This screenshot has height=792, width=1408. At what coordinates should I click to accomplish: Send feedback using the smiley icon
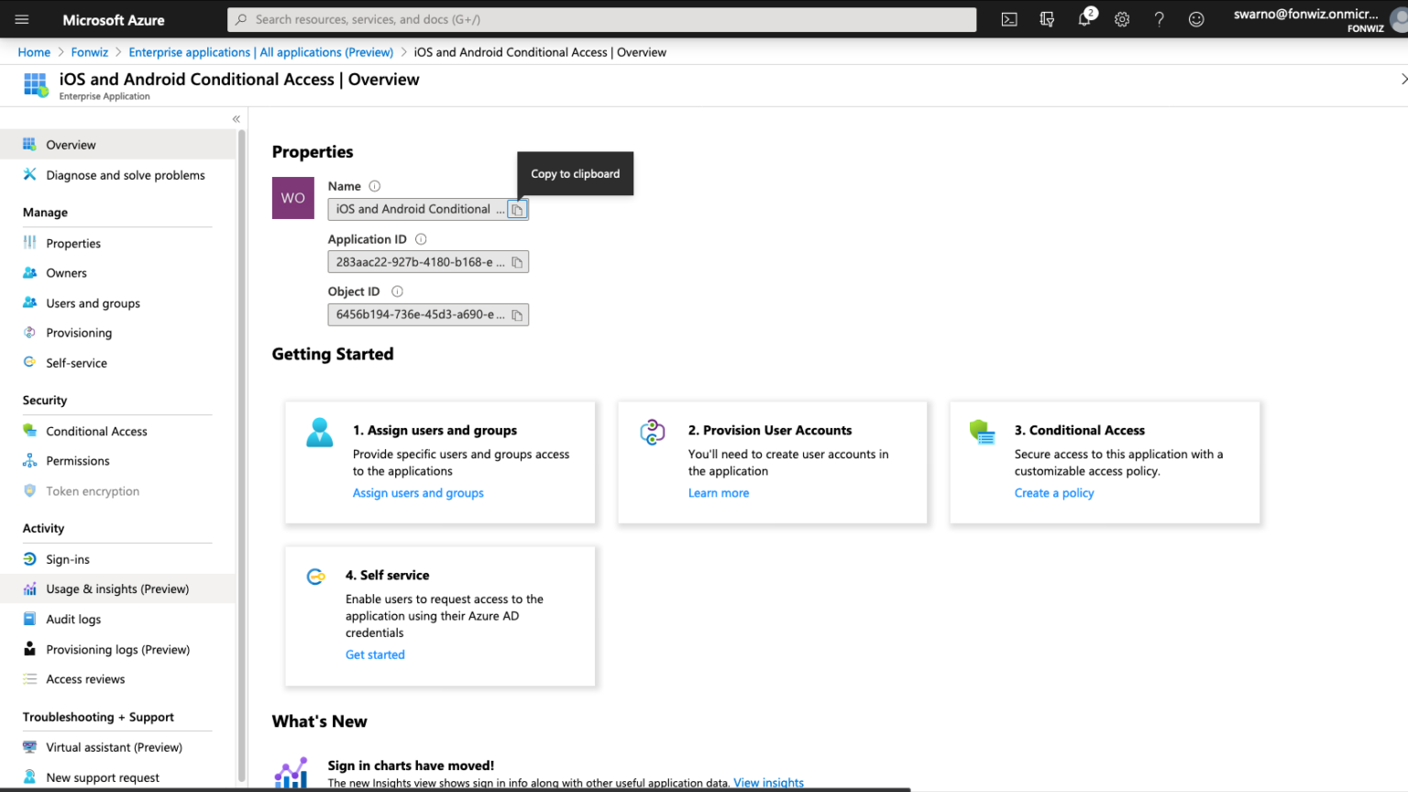pos(1196,19)
